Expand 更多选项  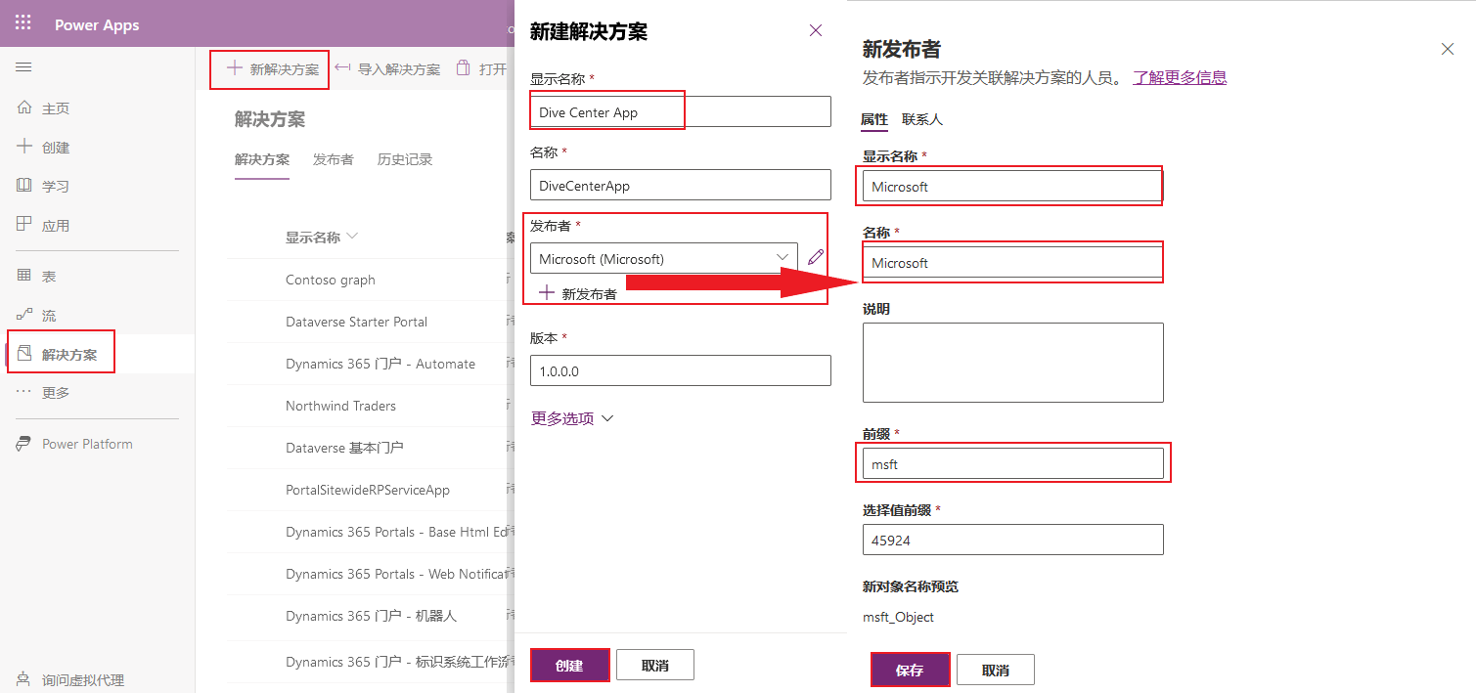[572, 418]
